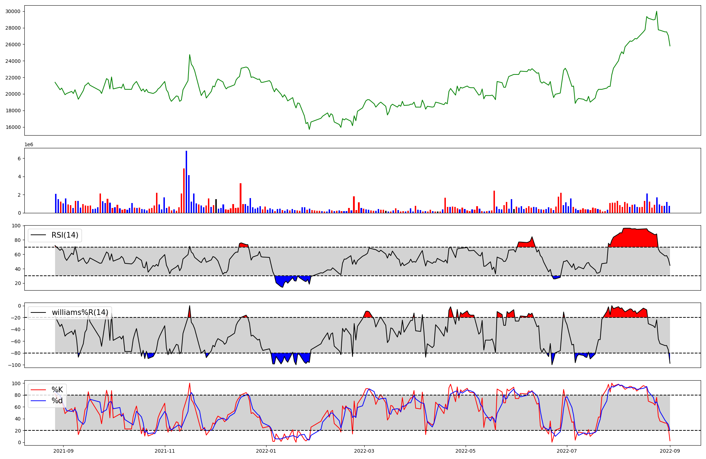The image size is (706, 459).
Task: Click the %K legend text
Action: coord(57,390)
